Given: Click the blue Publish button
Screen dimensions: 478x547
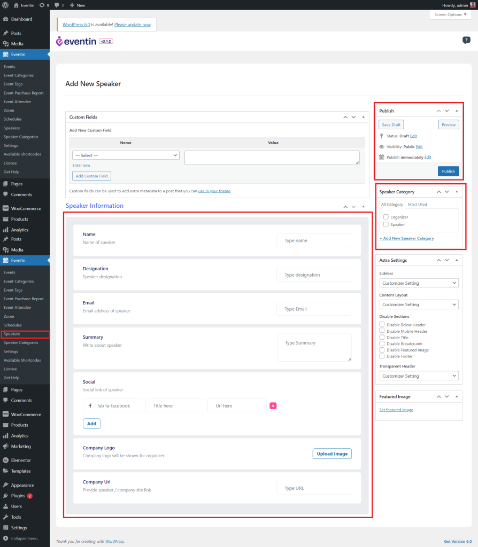Looking at the screenshot, I should 448,171.
